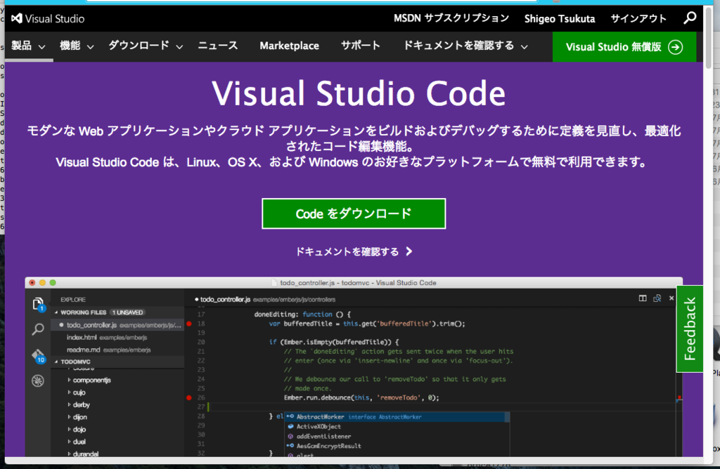720x469 pixels.
Task: Select addEventListener in the autocomplete list
Action: point(397,436)
